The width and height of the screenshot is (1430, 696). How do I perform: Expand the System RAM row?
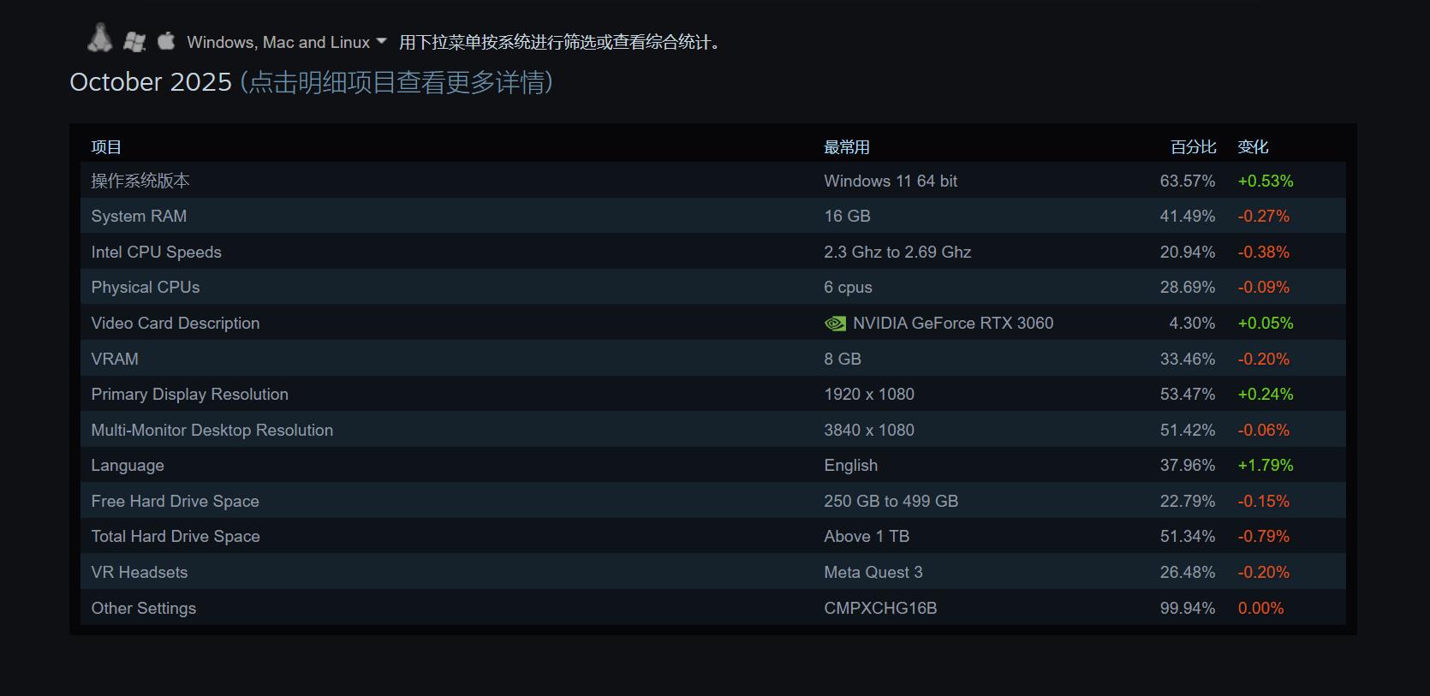139,217
